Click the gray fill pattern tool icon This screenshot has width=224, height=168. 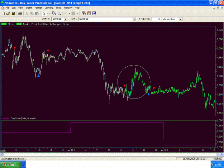point(73,13)
